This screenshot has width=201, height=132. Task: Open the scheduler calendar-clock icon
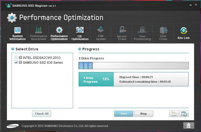(x=184, y=114)
